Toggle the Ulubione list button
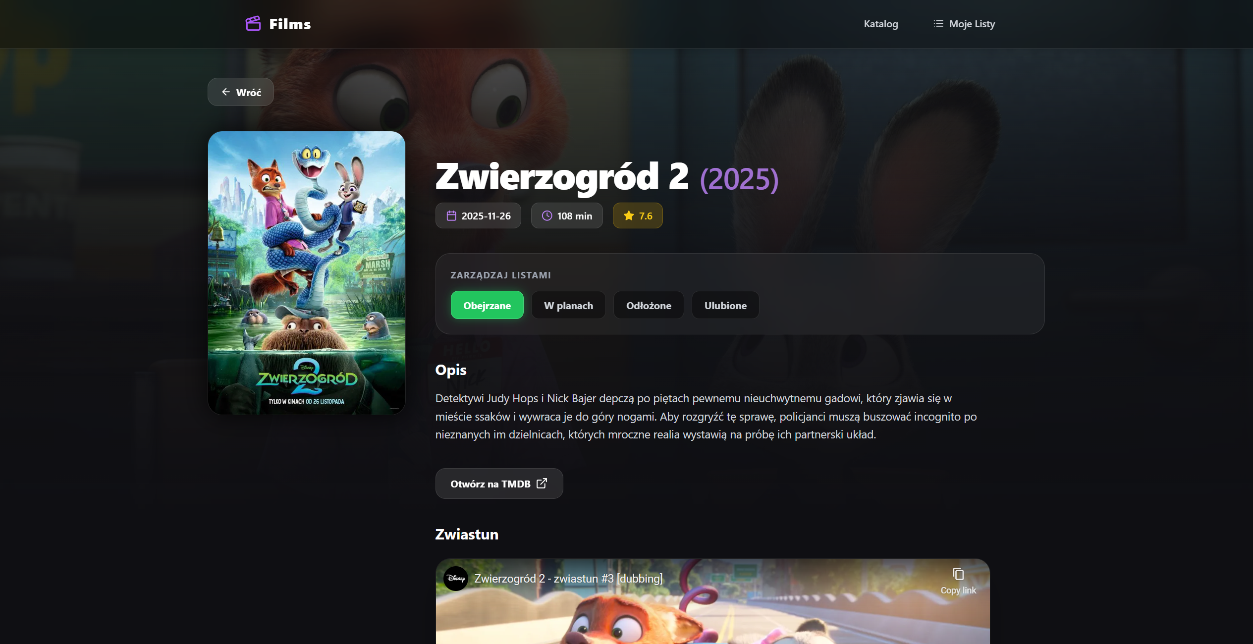 (x=725, y=305)
